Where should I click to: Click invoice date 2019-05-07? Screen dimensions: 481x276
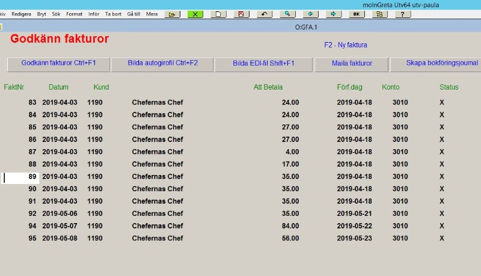tap(60, 226)
